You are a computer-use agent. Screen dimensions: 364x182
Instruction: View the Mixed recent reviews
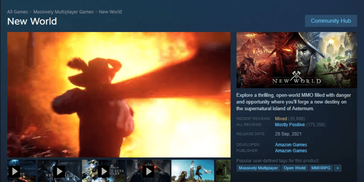[x=281, y=119]
